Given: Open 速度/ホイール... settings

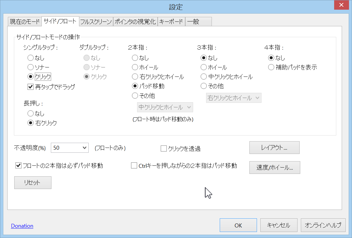Looking at the screenshot, I should 275,168.
